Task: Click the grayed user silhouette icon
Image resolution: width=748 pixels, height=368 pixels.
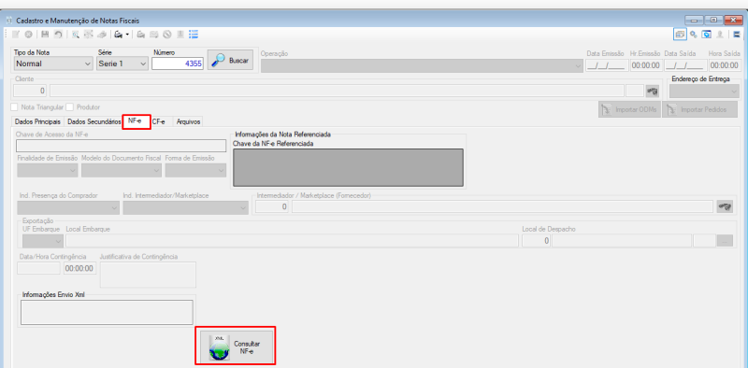Action: pyautogui.click(x=720, y=35)
